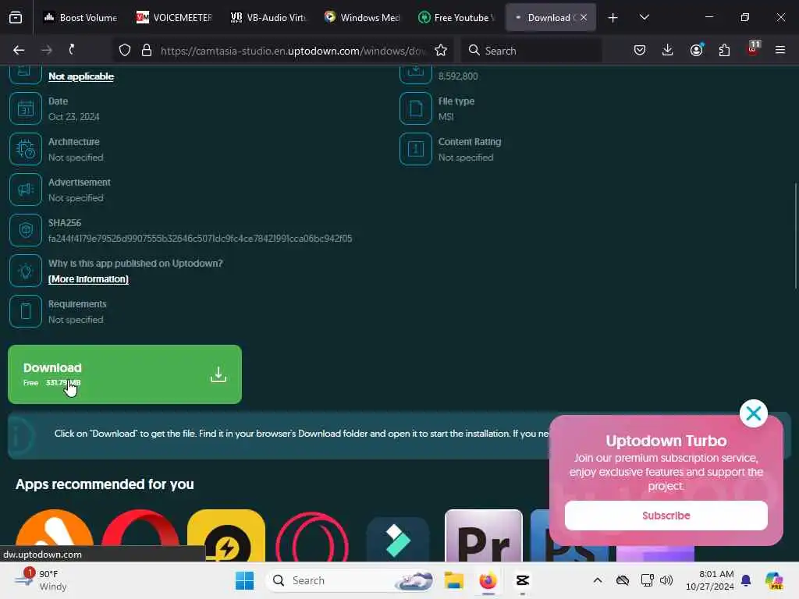Click the Advertisement megaphone icon
799x599 pixels.
pos(26,190)
